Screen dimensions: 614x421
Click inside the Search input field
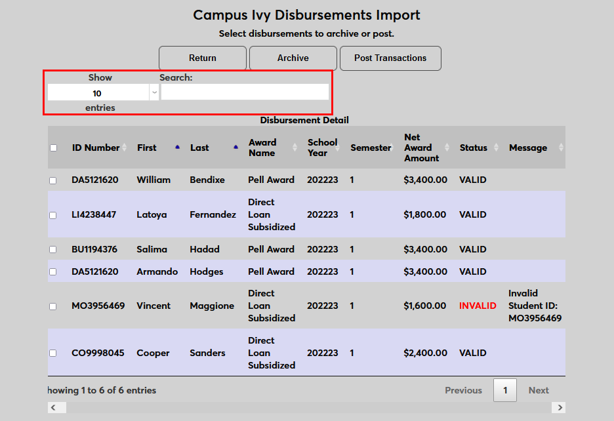coord(245,92)
